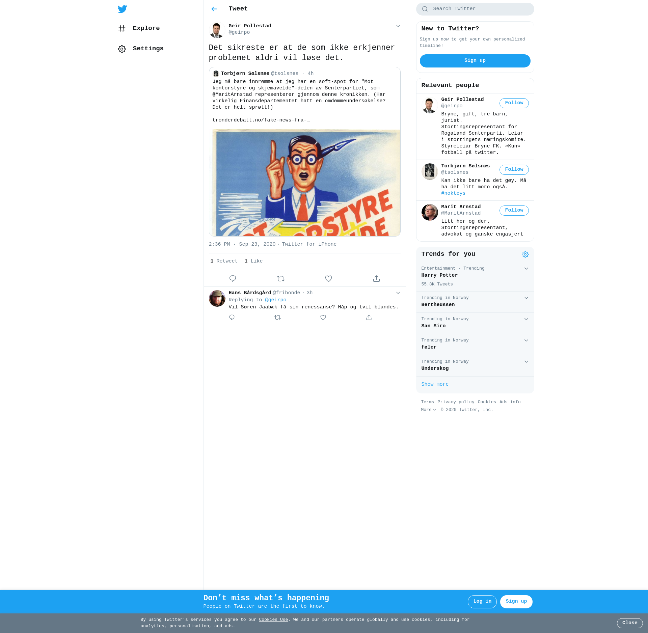Click inside Search Twitter field
Image resolution: width=648 pixels, height=633 pixels.
click(475, 9)
